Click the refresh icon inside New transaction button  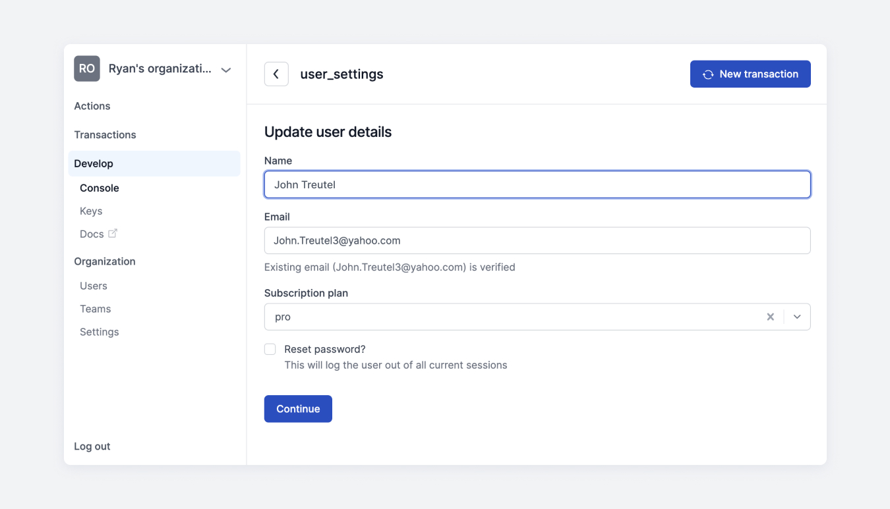[x=707, y=74]
